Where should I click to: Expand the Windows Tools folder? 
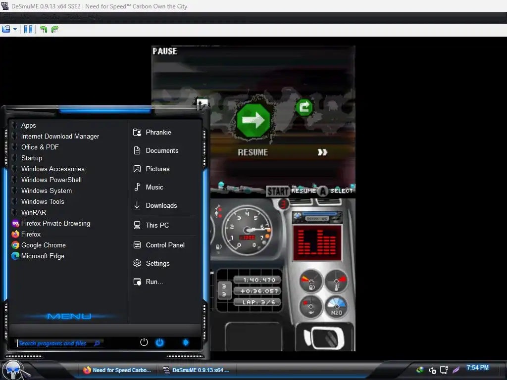point(43,202)
